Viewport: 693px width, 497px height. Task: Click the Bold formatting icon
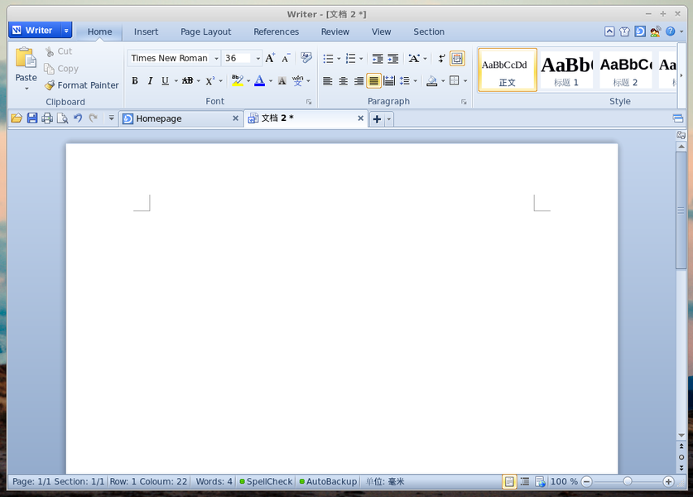[x=135, y=81]
